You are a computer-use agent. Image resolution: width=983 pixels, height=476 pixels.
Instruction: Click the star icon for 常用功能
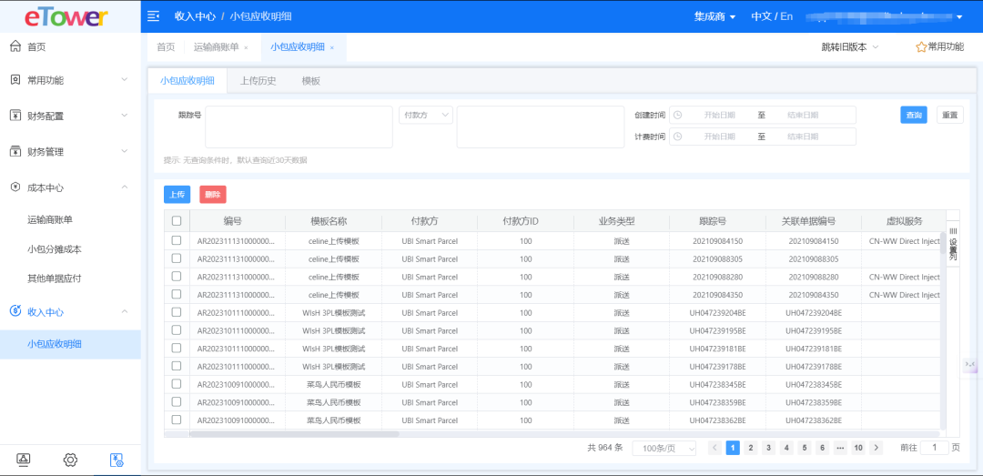(920, 47)
